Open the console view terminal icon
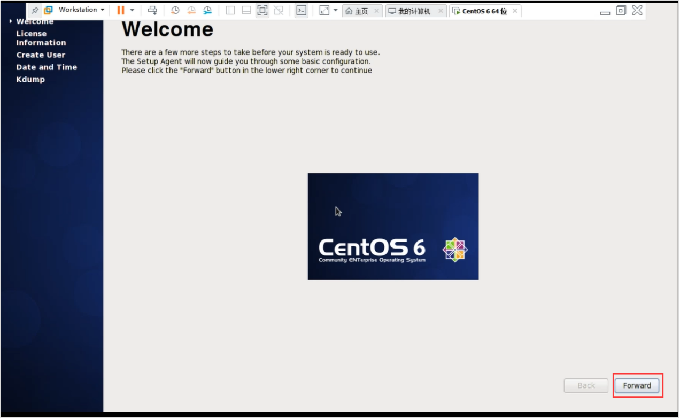680x419 pixels. coord(302,10)
